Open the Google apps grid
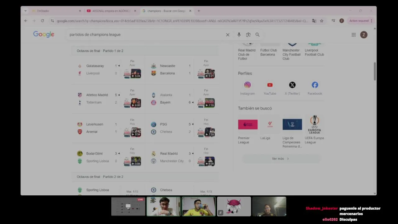This screenshot has height=224, width=398. (354, 35)
